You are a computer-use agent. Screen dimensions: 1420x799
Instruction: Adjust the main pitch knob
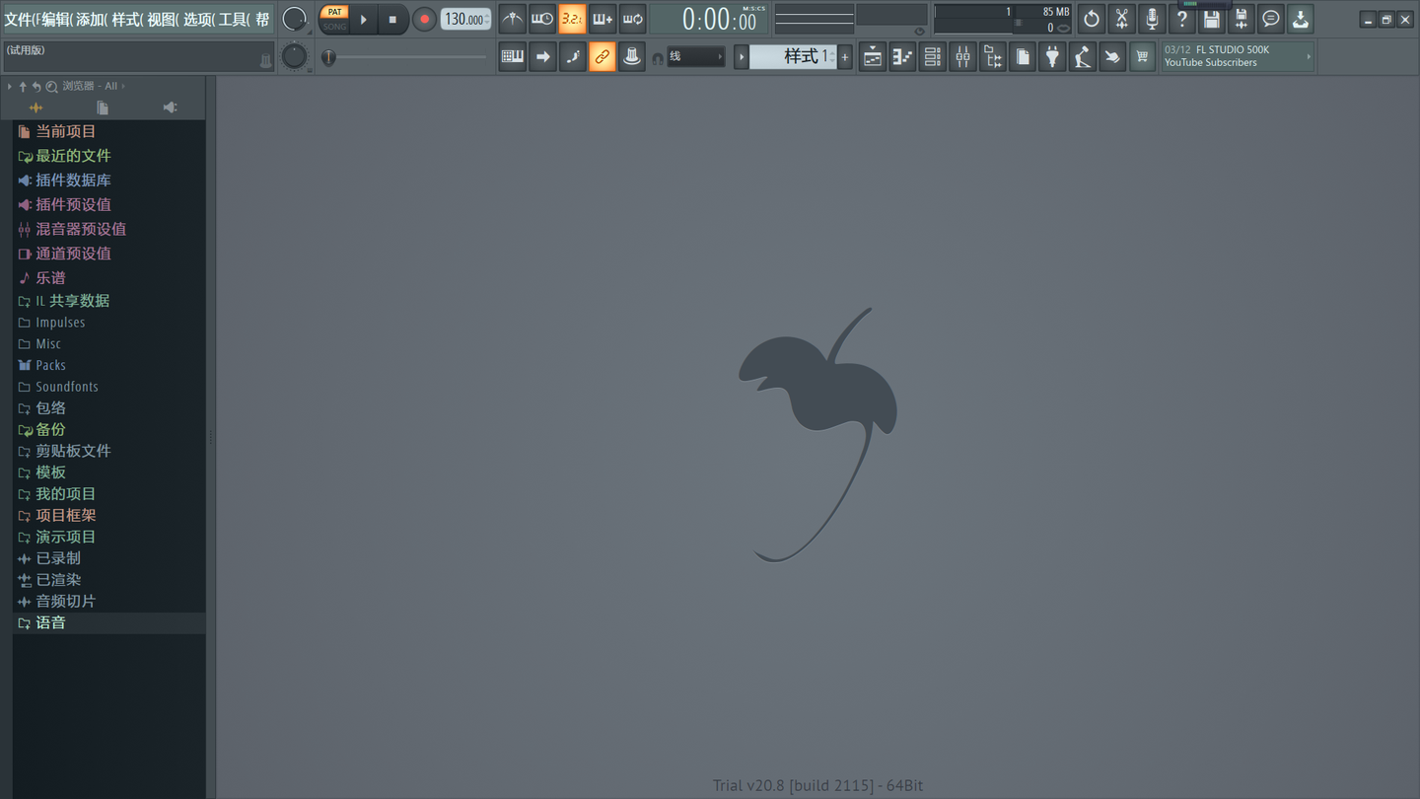tap(294, 56)
